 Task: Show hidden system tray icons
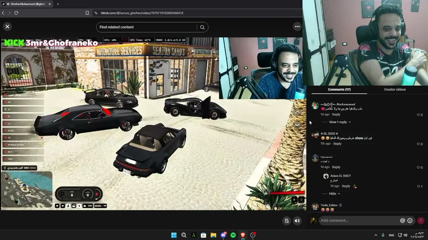(x=376, y=235)
